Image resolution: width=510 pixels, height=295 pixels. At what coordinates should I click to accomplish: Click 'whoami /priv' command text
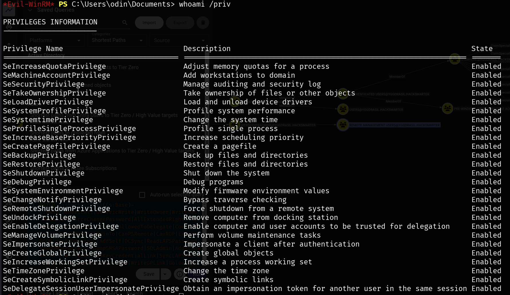click(x=205, y=4)
